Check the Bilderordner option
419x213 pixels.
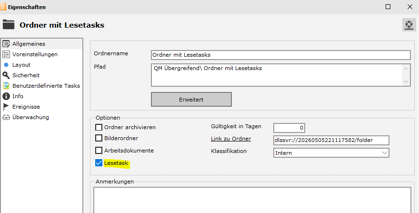[99, 138]
